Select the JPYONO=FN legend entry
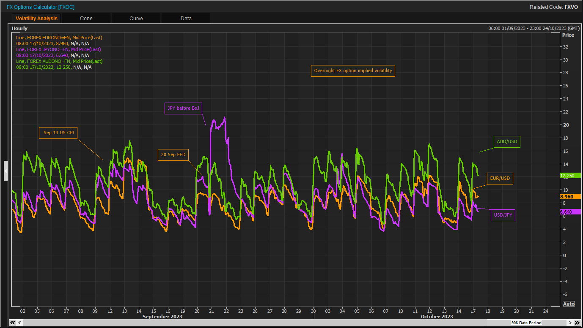The width and height of the screenshot is (583, 328). pos(58,49)
